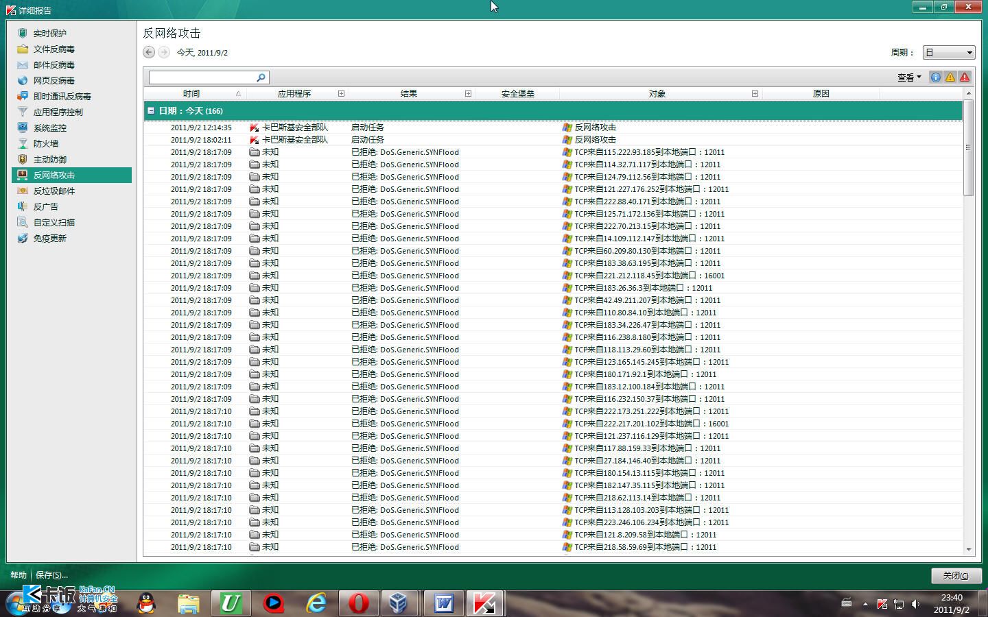Switch to Word on taskbar
The height and width of the screenshot is (617, 988).
tap(443, 603)
